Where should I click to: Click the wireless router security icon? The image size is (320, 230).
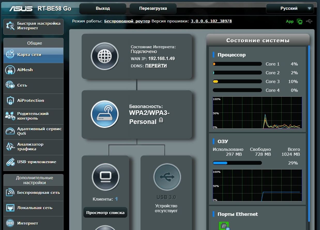(x=105, y=114)
